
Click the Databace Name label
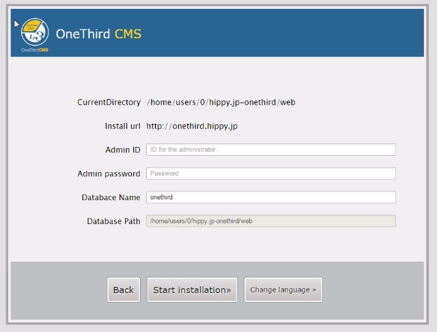click(x=111, y=197)
